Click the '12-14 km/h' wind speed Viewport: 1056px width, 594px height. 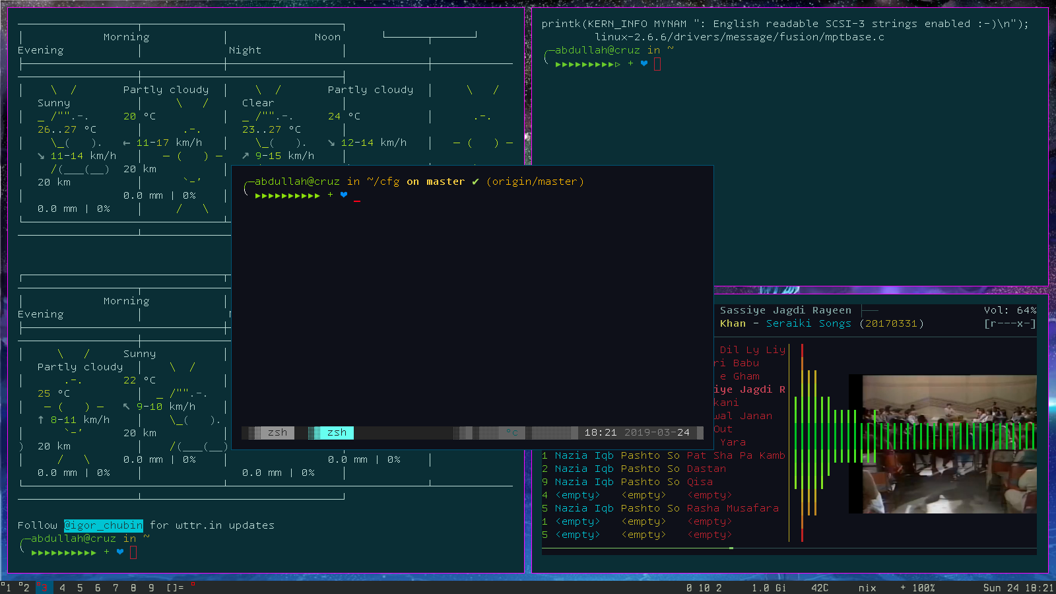374,143
